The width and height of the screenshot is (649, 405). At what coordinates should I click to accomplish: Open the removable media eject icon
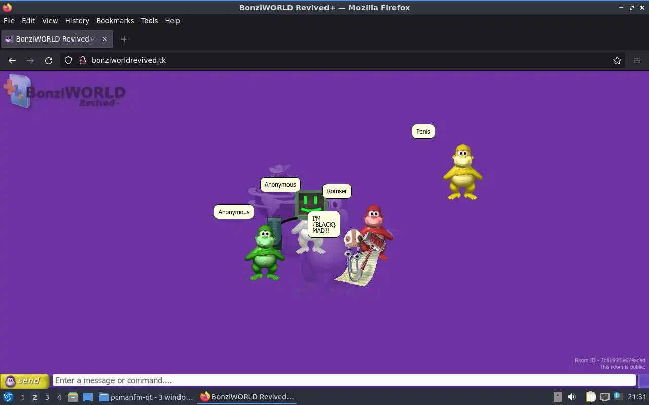[557, 397]
